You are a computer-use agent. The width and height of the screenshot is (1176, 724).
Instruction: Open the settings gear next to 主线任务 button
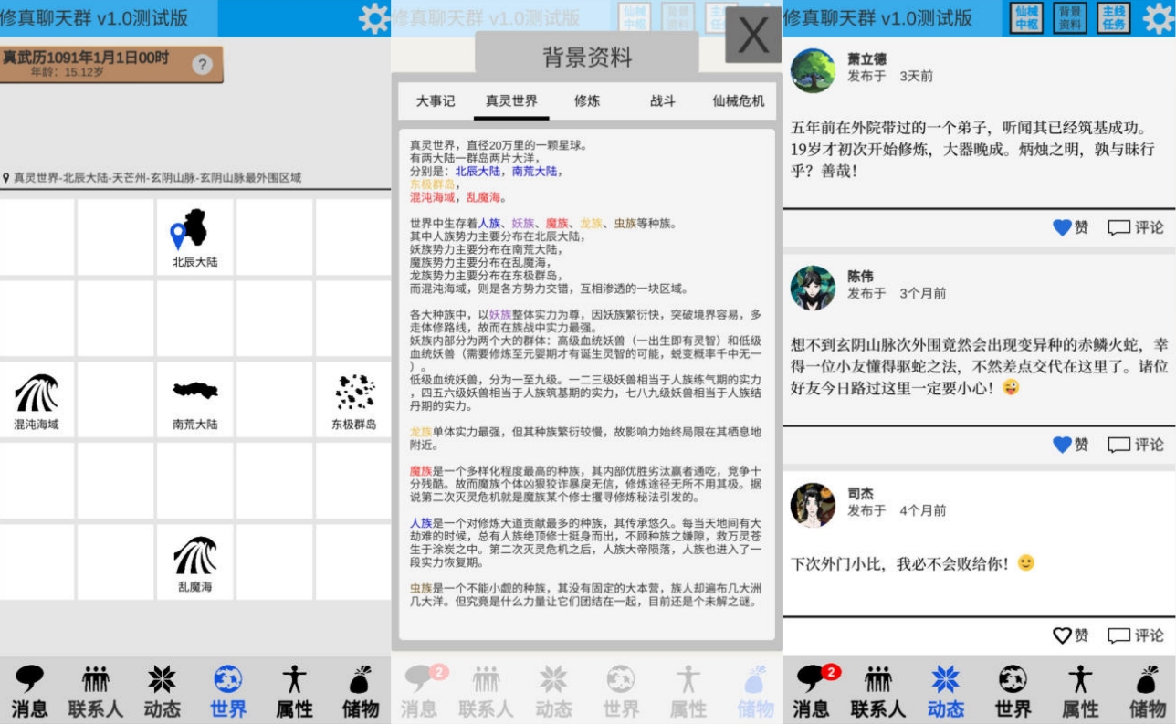(1158, 18)
